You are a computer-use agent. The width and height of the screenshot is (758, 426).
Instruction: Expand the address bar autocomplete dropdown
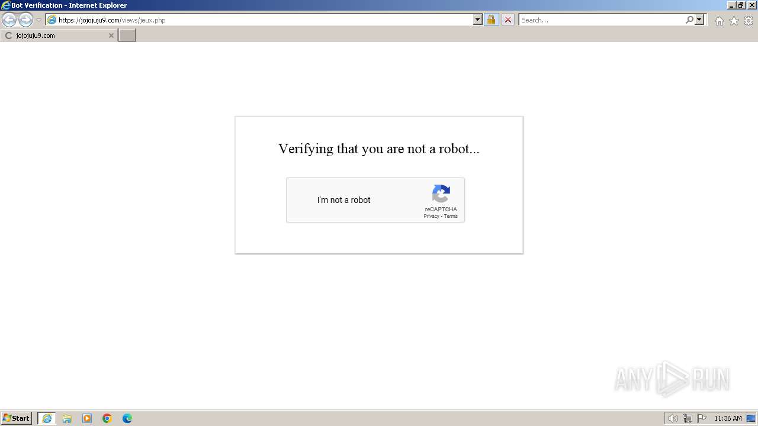tap(478, 20)
